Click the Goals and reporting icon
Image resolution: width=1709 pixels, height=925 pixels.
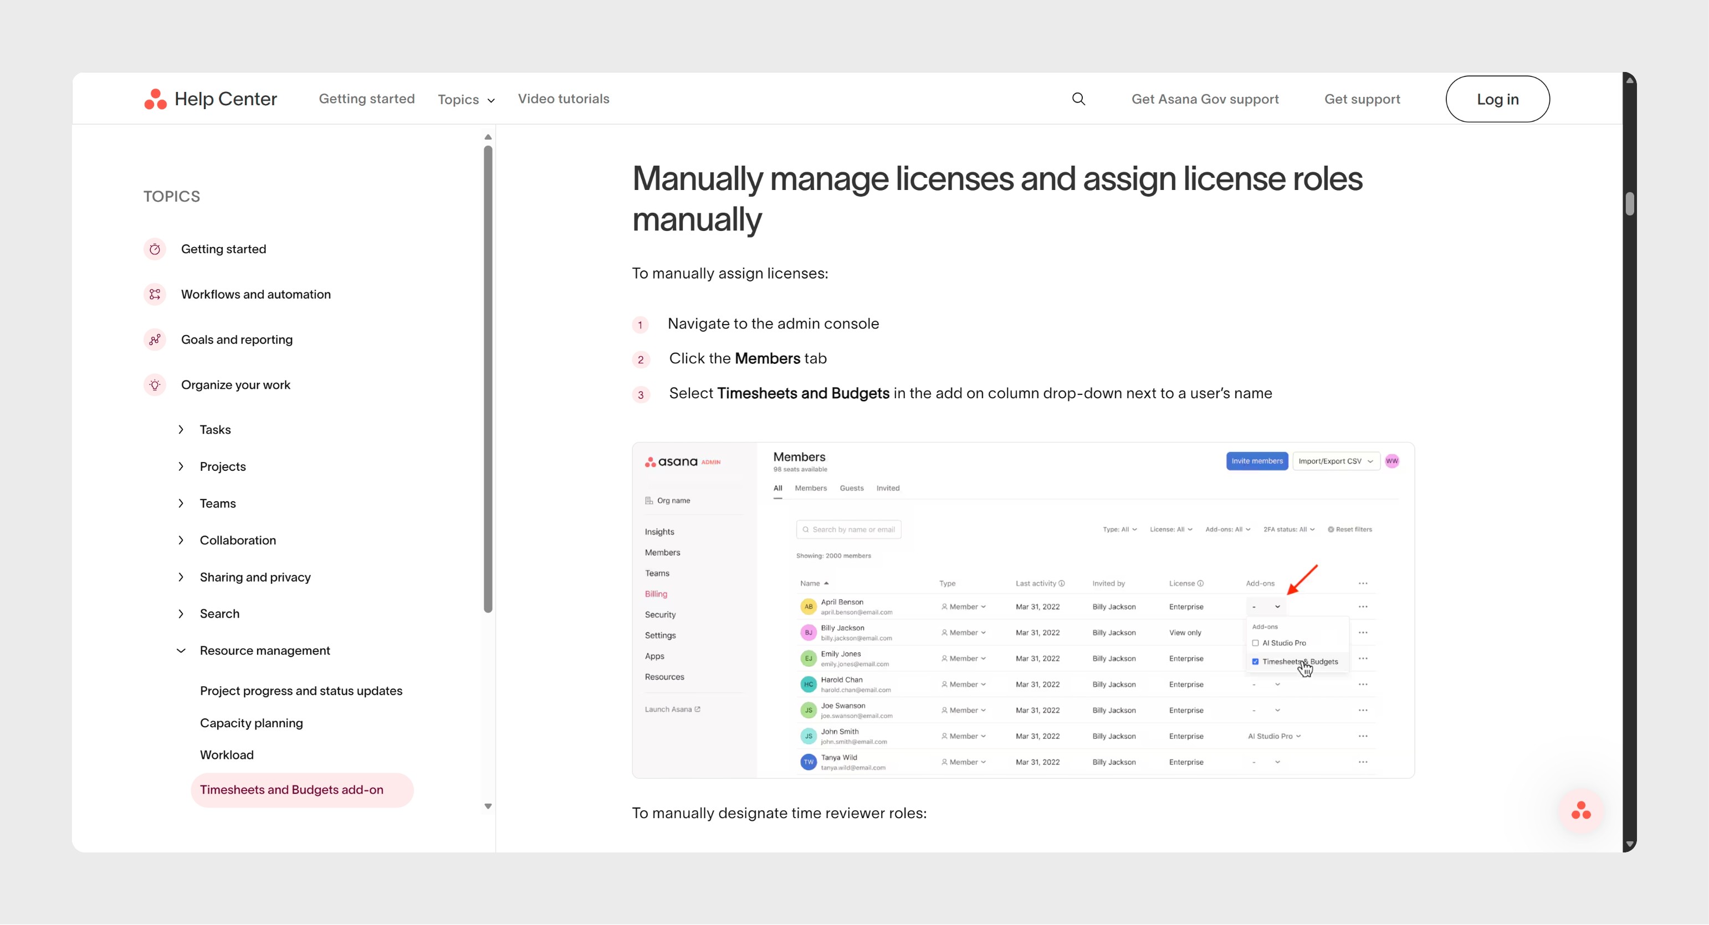[155, 340]
